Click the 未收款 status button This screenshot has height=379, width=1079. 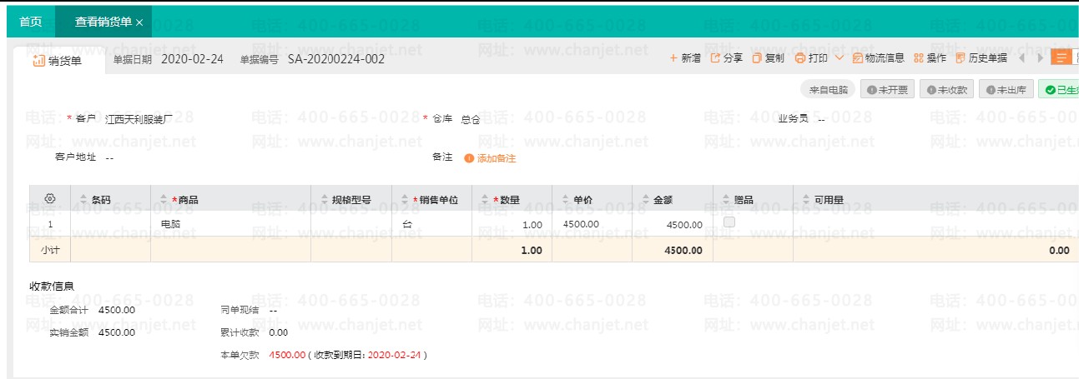(946, 90)
